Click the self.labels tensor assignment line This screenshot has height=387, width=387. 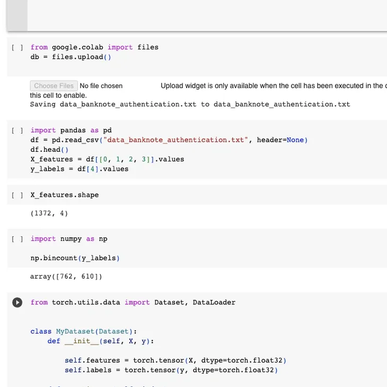(x=171, y=370)
